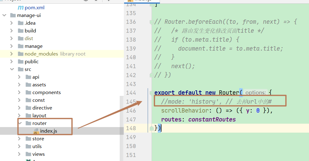
Task: Click the commented mode 'history' line
Action: pyautogui.click(x=216, y=101)
